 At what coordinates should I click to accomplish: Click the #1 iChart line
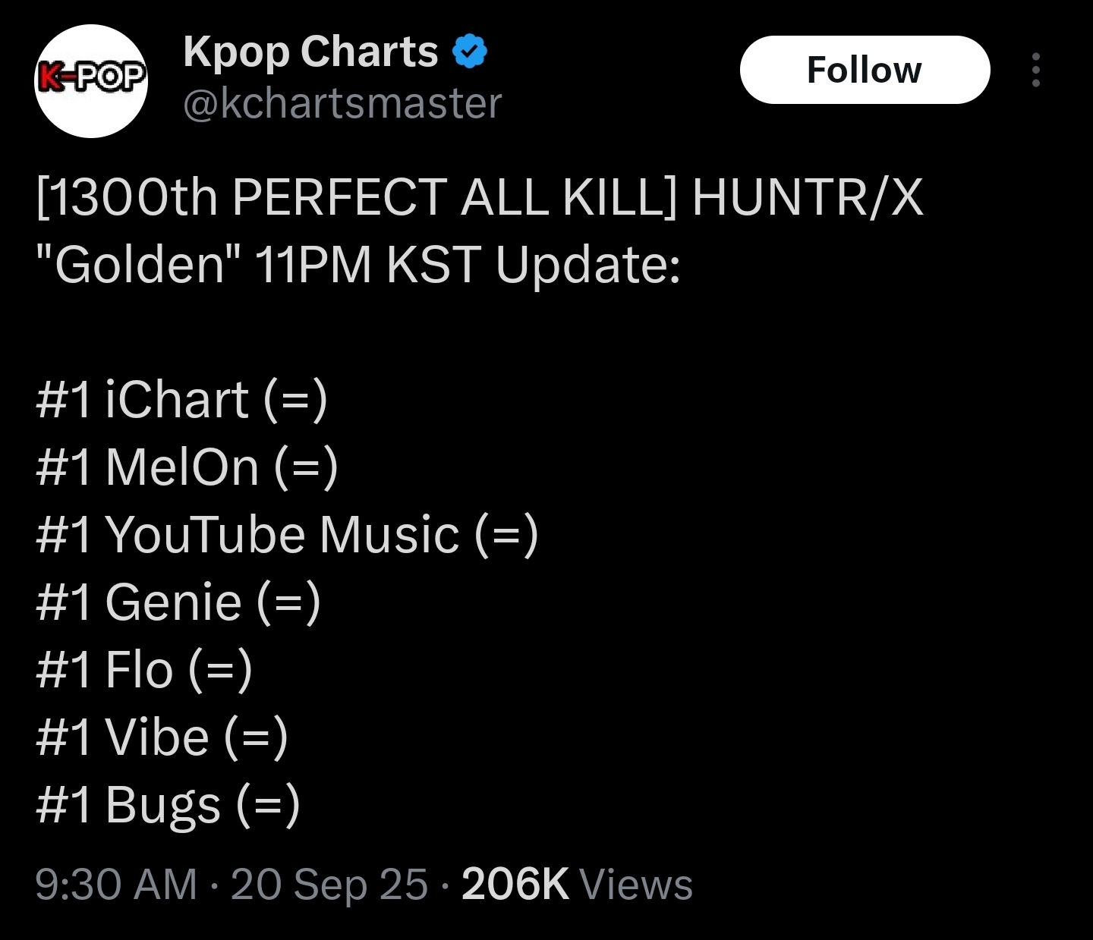coord(181,400)
